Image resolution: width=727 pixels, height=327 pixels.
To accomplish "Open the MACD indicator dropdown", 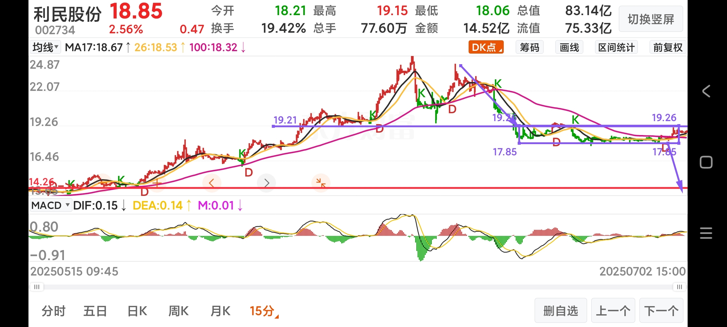I will [x=51, y=205].
